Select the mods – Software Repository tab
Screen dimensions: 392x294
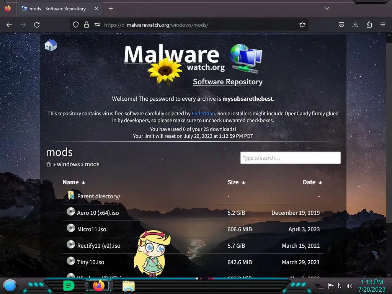(59, 9)
